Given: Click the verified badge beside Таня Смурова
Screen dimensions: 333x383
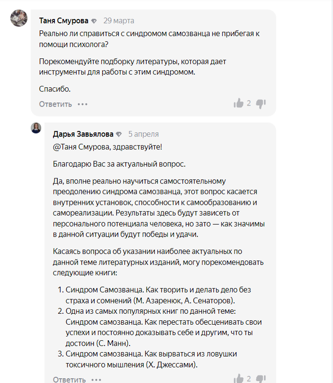Looking at the screenshot, I should point(94,21).
